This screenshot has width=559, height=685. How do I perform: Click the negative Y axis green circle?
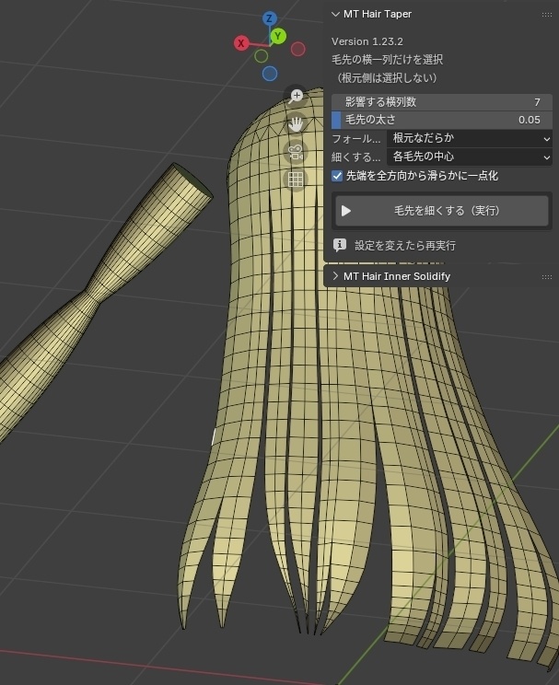[262, 56]
